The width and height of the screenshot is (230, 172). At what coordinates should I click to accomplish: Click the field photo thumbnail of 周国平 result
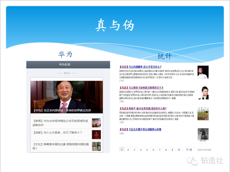coord(203,114)
